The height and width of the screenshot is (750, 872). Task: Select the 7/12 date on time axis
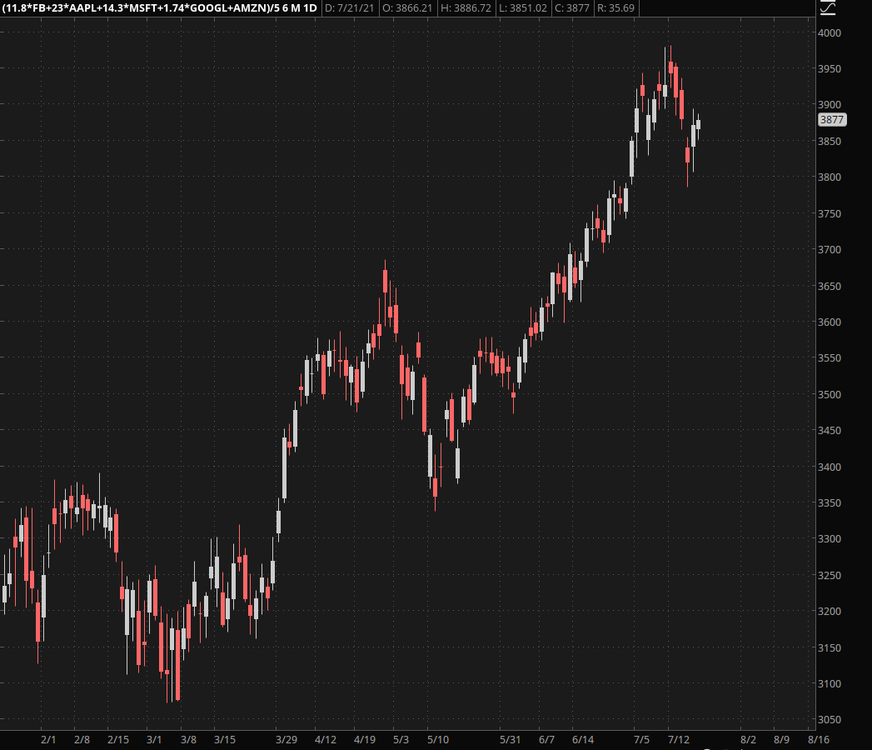pos(679,739)
